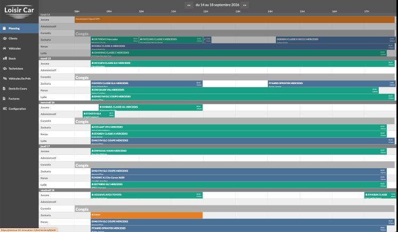Image resolution: width=398 pixels, height=232 pixels.
Task: Click lock icon on AD236VG Aygo Toyota event
Action: [93, 195]
